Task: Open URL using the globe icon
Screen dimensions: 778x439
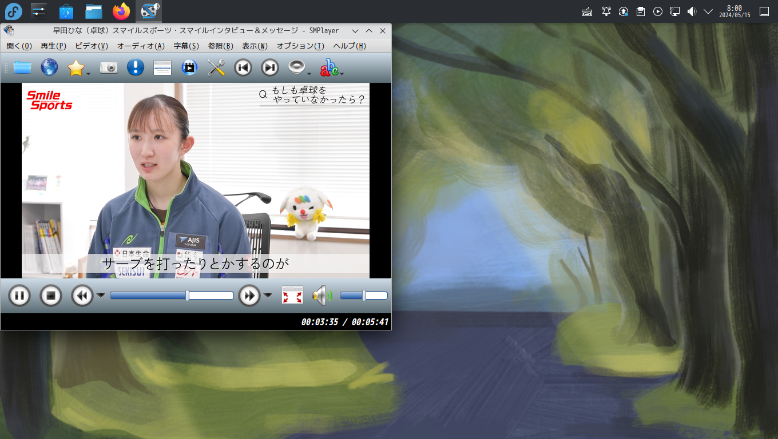Action: pyautogui.click(x=49, y=68)
